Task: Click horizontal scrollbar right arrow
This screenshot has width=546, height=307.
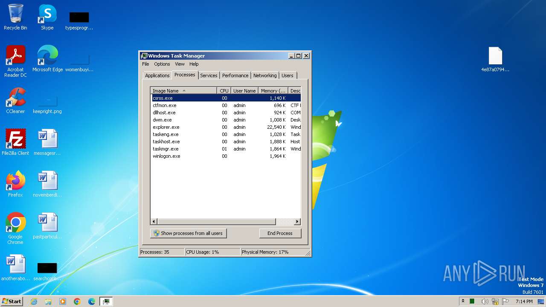Action: 297,222
